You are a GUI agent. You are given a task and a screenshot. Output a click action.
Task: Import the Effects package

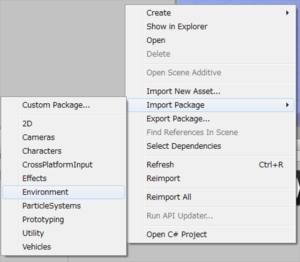tap(34, 178)
